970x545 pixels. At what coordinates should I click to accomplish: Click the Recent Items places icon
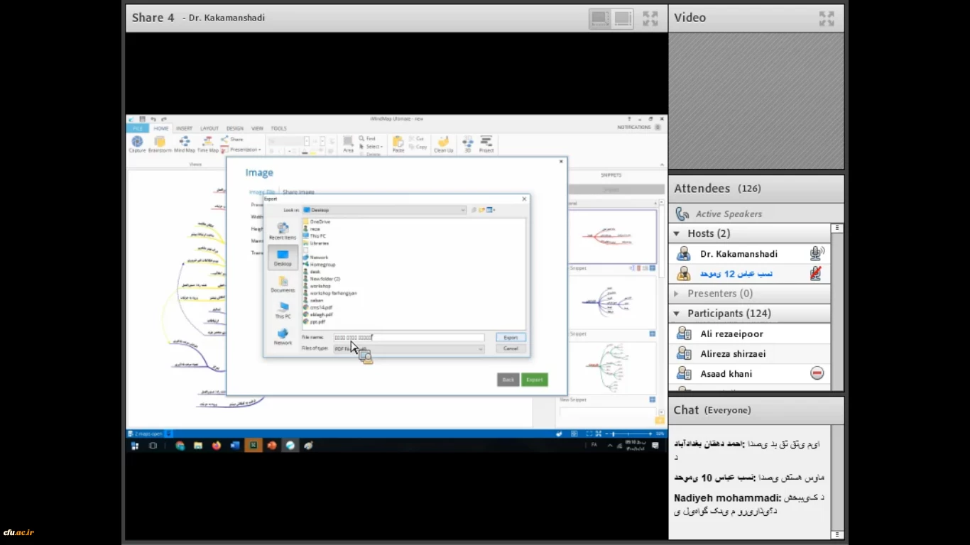pyautogui.click(x=283, y=231)
